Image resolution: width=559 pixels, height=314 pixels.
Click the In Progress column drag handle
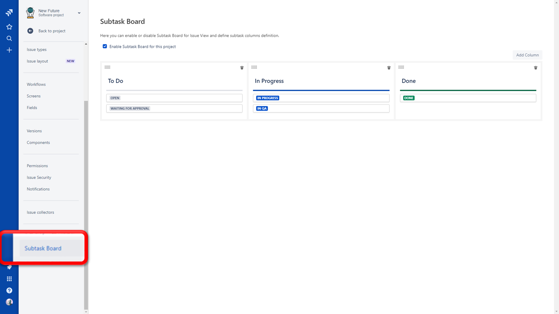pyautogui.click(x=254, y=67)
